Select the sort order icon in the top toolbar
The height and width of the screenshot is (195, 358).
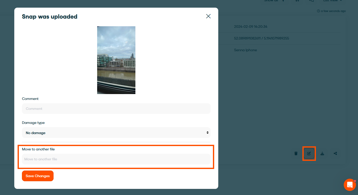[x=297, y=1]
